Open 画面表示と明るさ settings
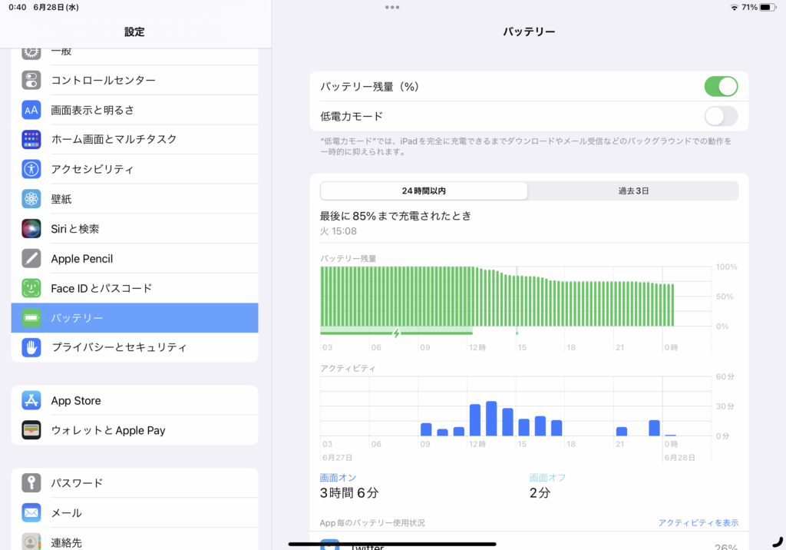Image resolution: width=786 pixels, height=550 pixels. [134, 110]
